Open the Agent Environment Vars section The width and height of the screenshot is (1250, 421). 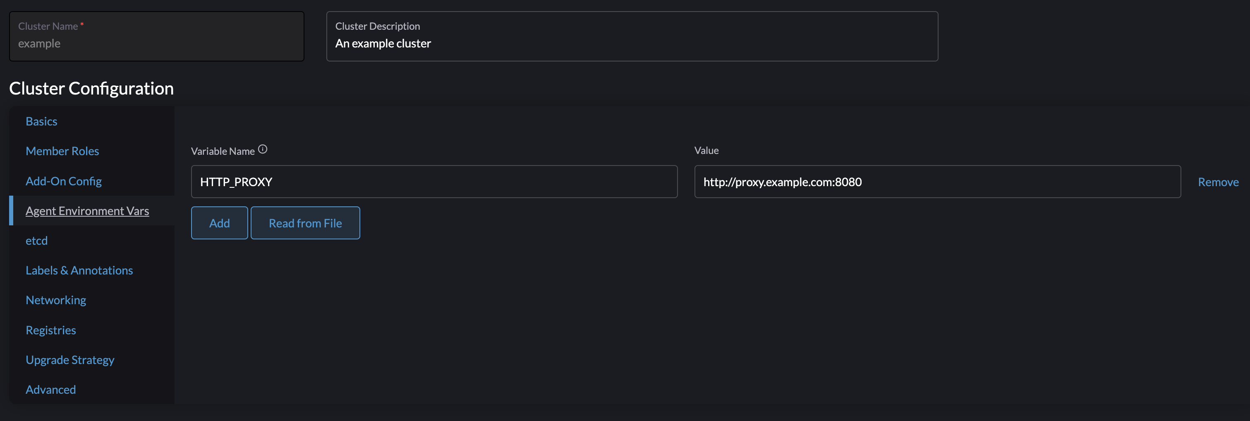[87, 210]
